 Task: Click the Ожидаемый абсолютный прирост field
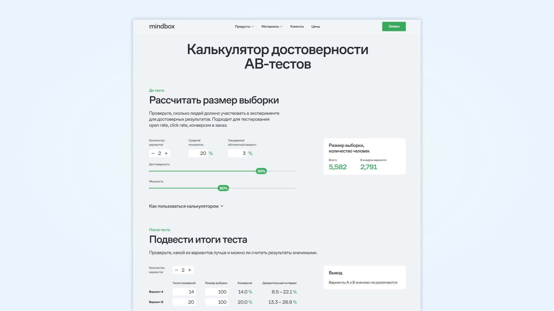237,153
